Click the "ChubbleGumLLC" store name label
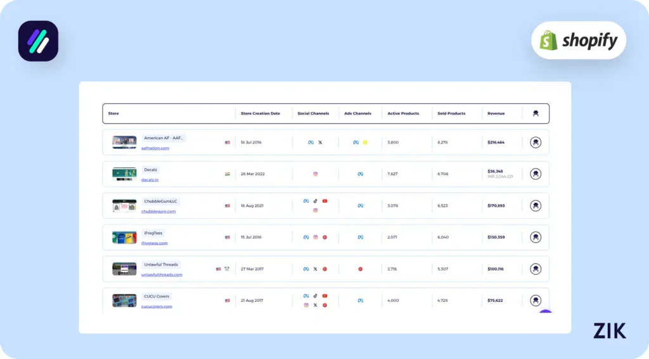The height and width of the screenshot is (359, 649). (x=160, y=201)
